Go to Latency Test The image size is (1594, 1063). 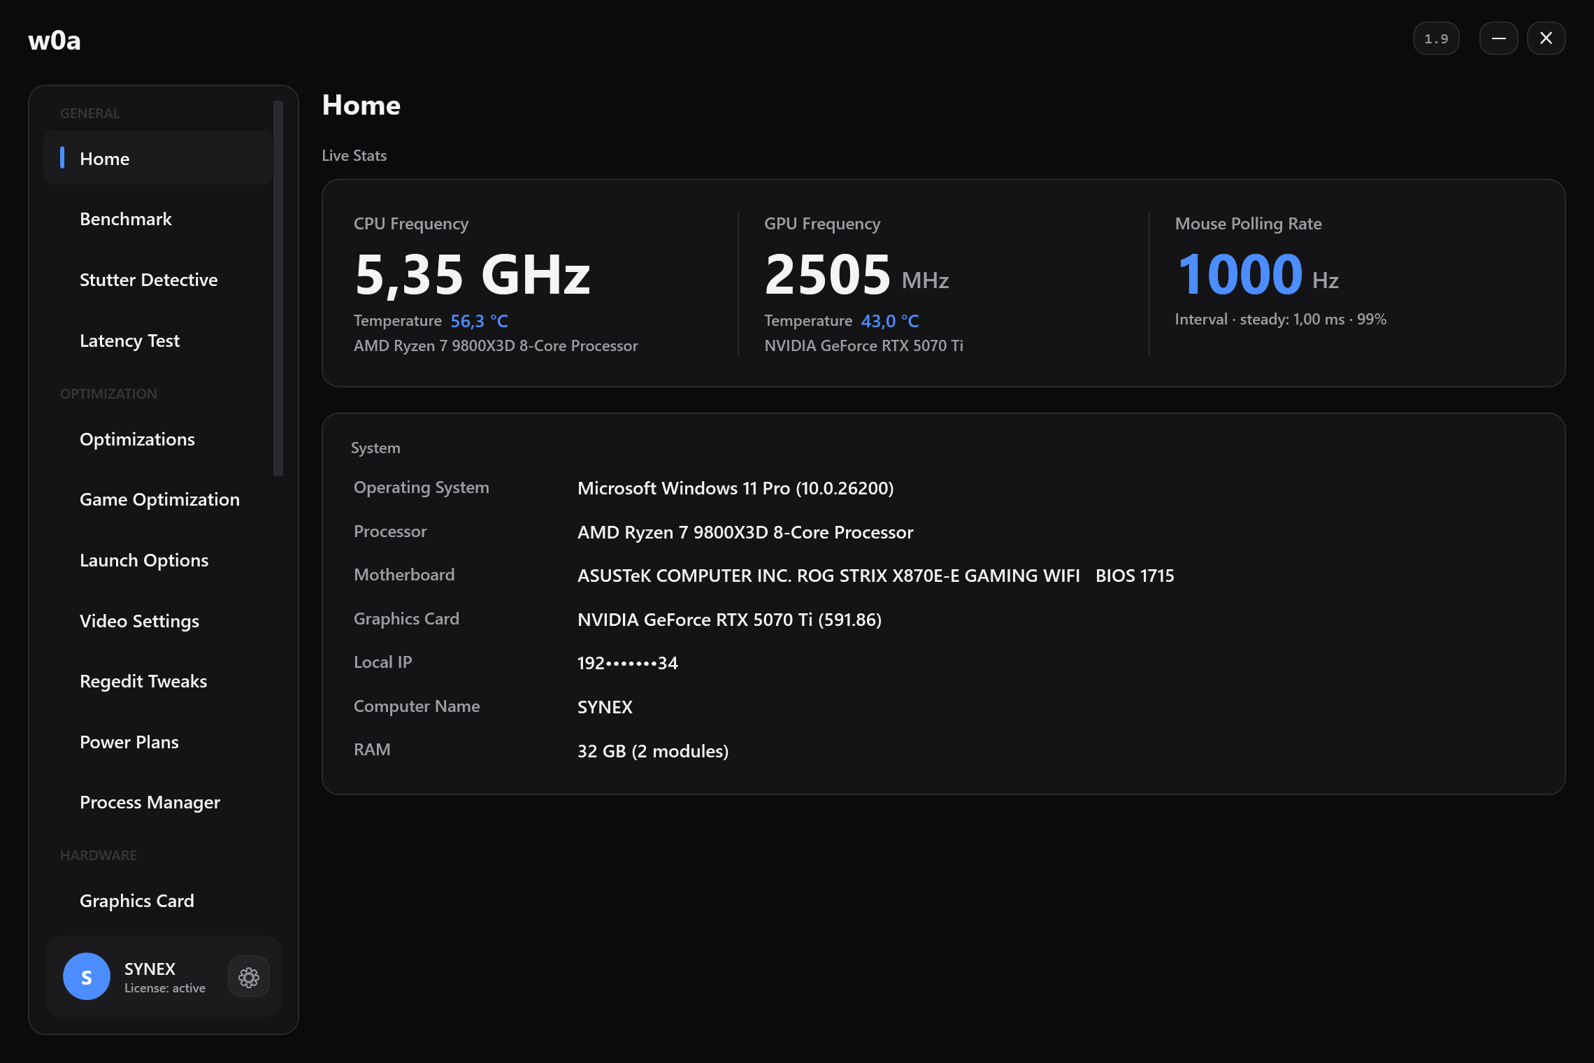[x=158, y=341]
